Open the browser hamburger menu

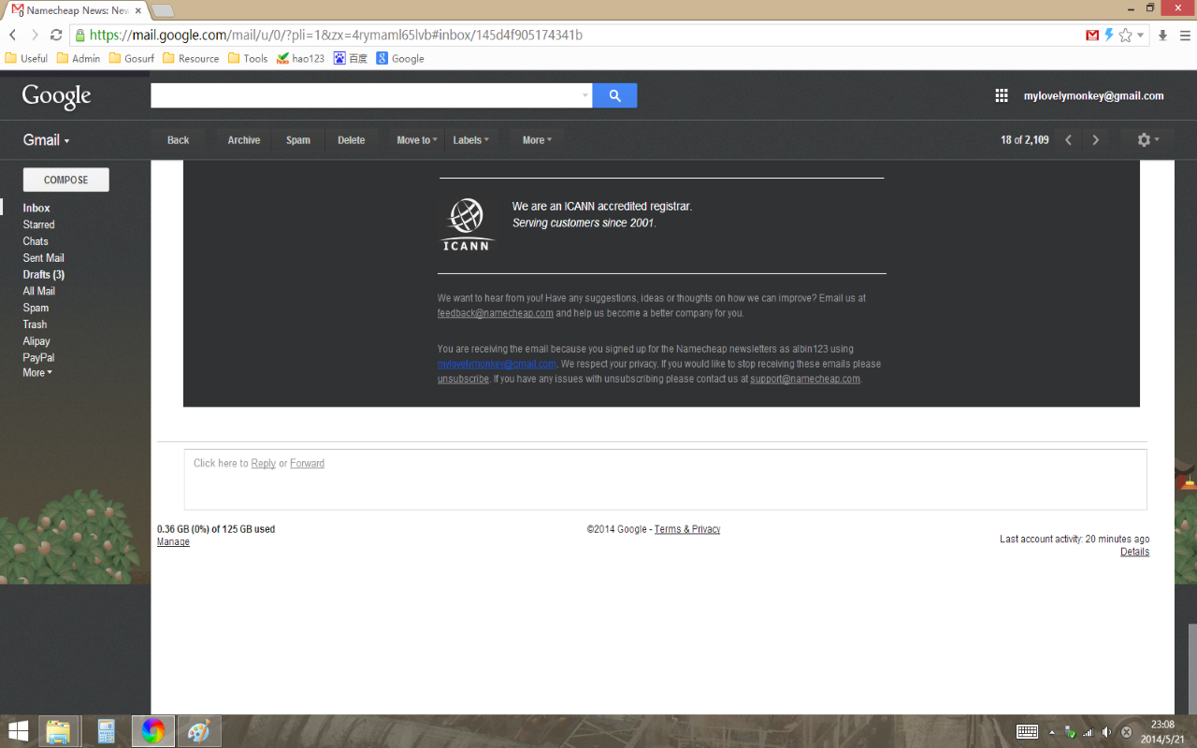1184,35
